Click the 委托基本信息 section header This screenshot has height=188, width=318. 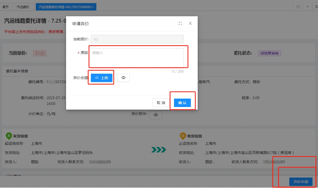click(x=17, y=71)
